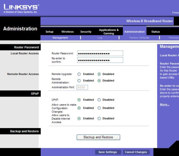Click the Remote Router Access label
The width and height of the screenshot is (179, 156).
pyautogui.click(x=23, y=74)
